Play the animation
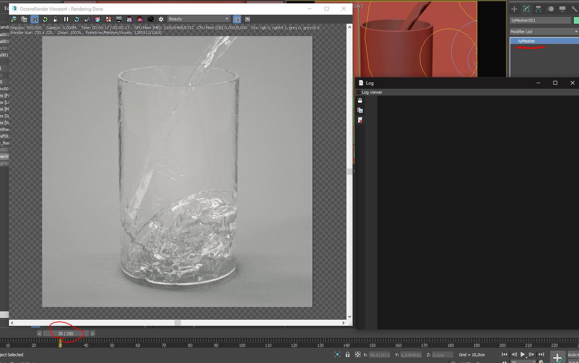Viewport: 579px width, 363px height. 523,354
